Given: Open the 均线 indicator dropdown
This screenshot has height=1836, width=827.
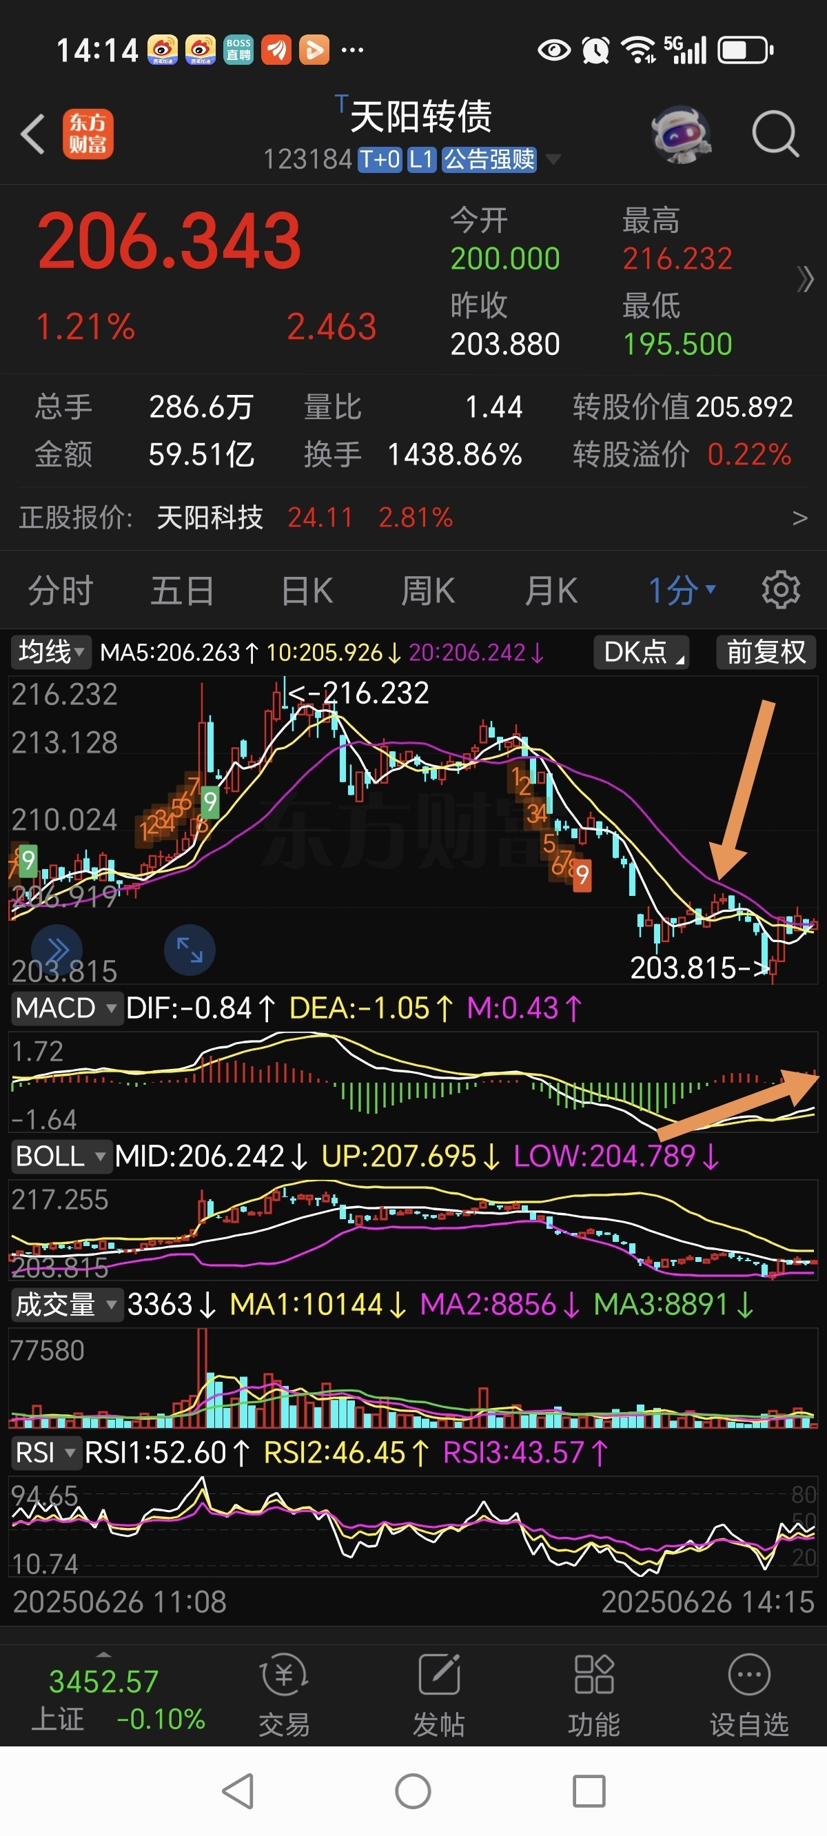Looking at the screenshot, I should 50,652.
